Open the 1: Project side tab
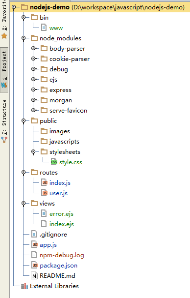 tap(4, 70)
